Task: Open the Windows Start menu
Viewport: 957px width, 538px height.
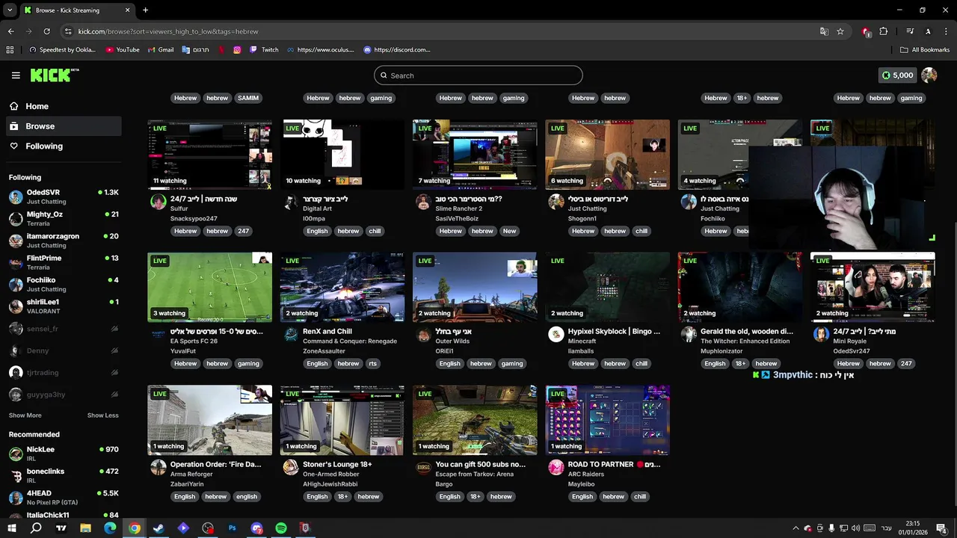Action: click(x=12, y=528)
